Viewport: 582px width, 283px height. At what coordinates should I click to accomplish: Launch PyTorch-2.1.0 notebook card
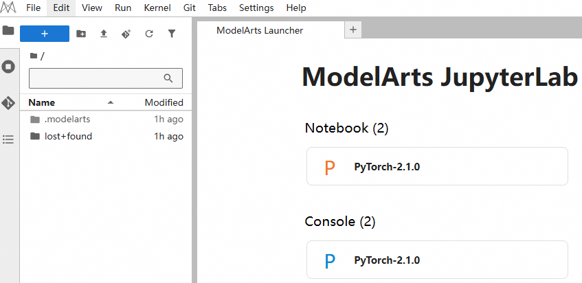(x=437, y=166)
